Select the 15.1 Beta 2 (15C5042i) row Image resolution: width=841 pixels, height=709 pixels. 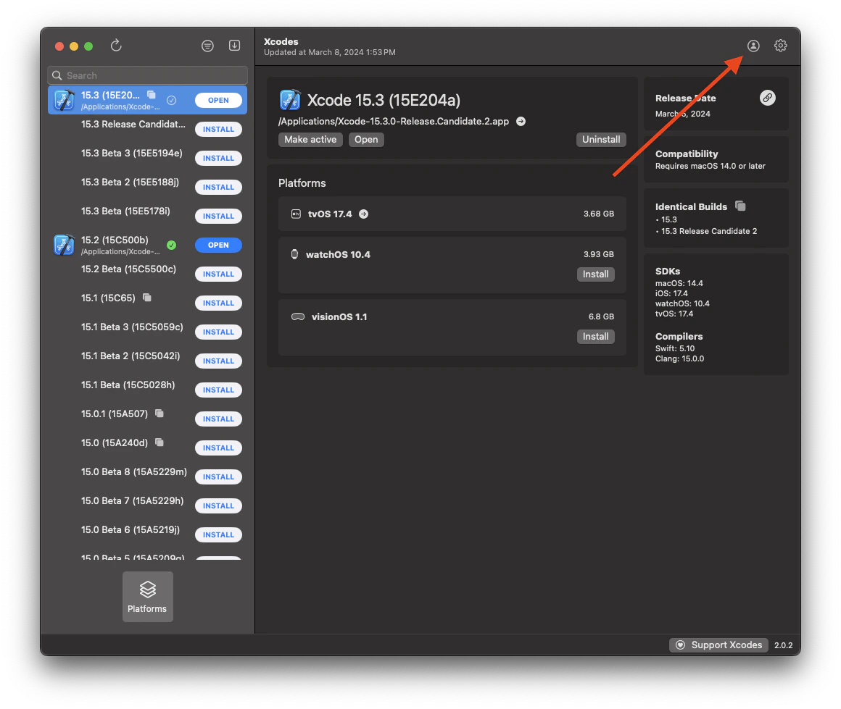[147, 361]
